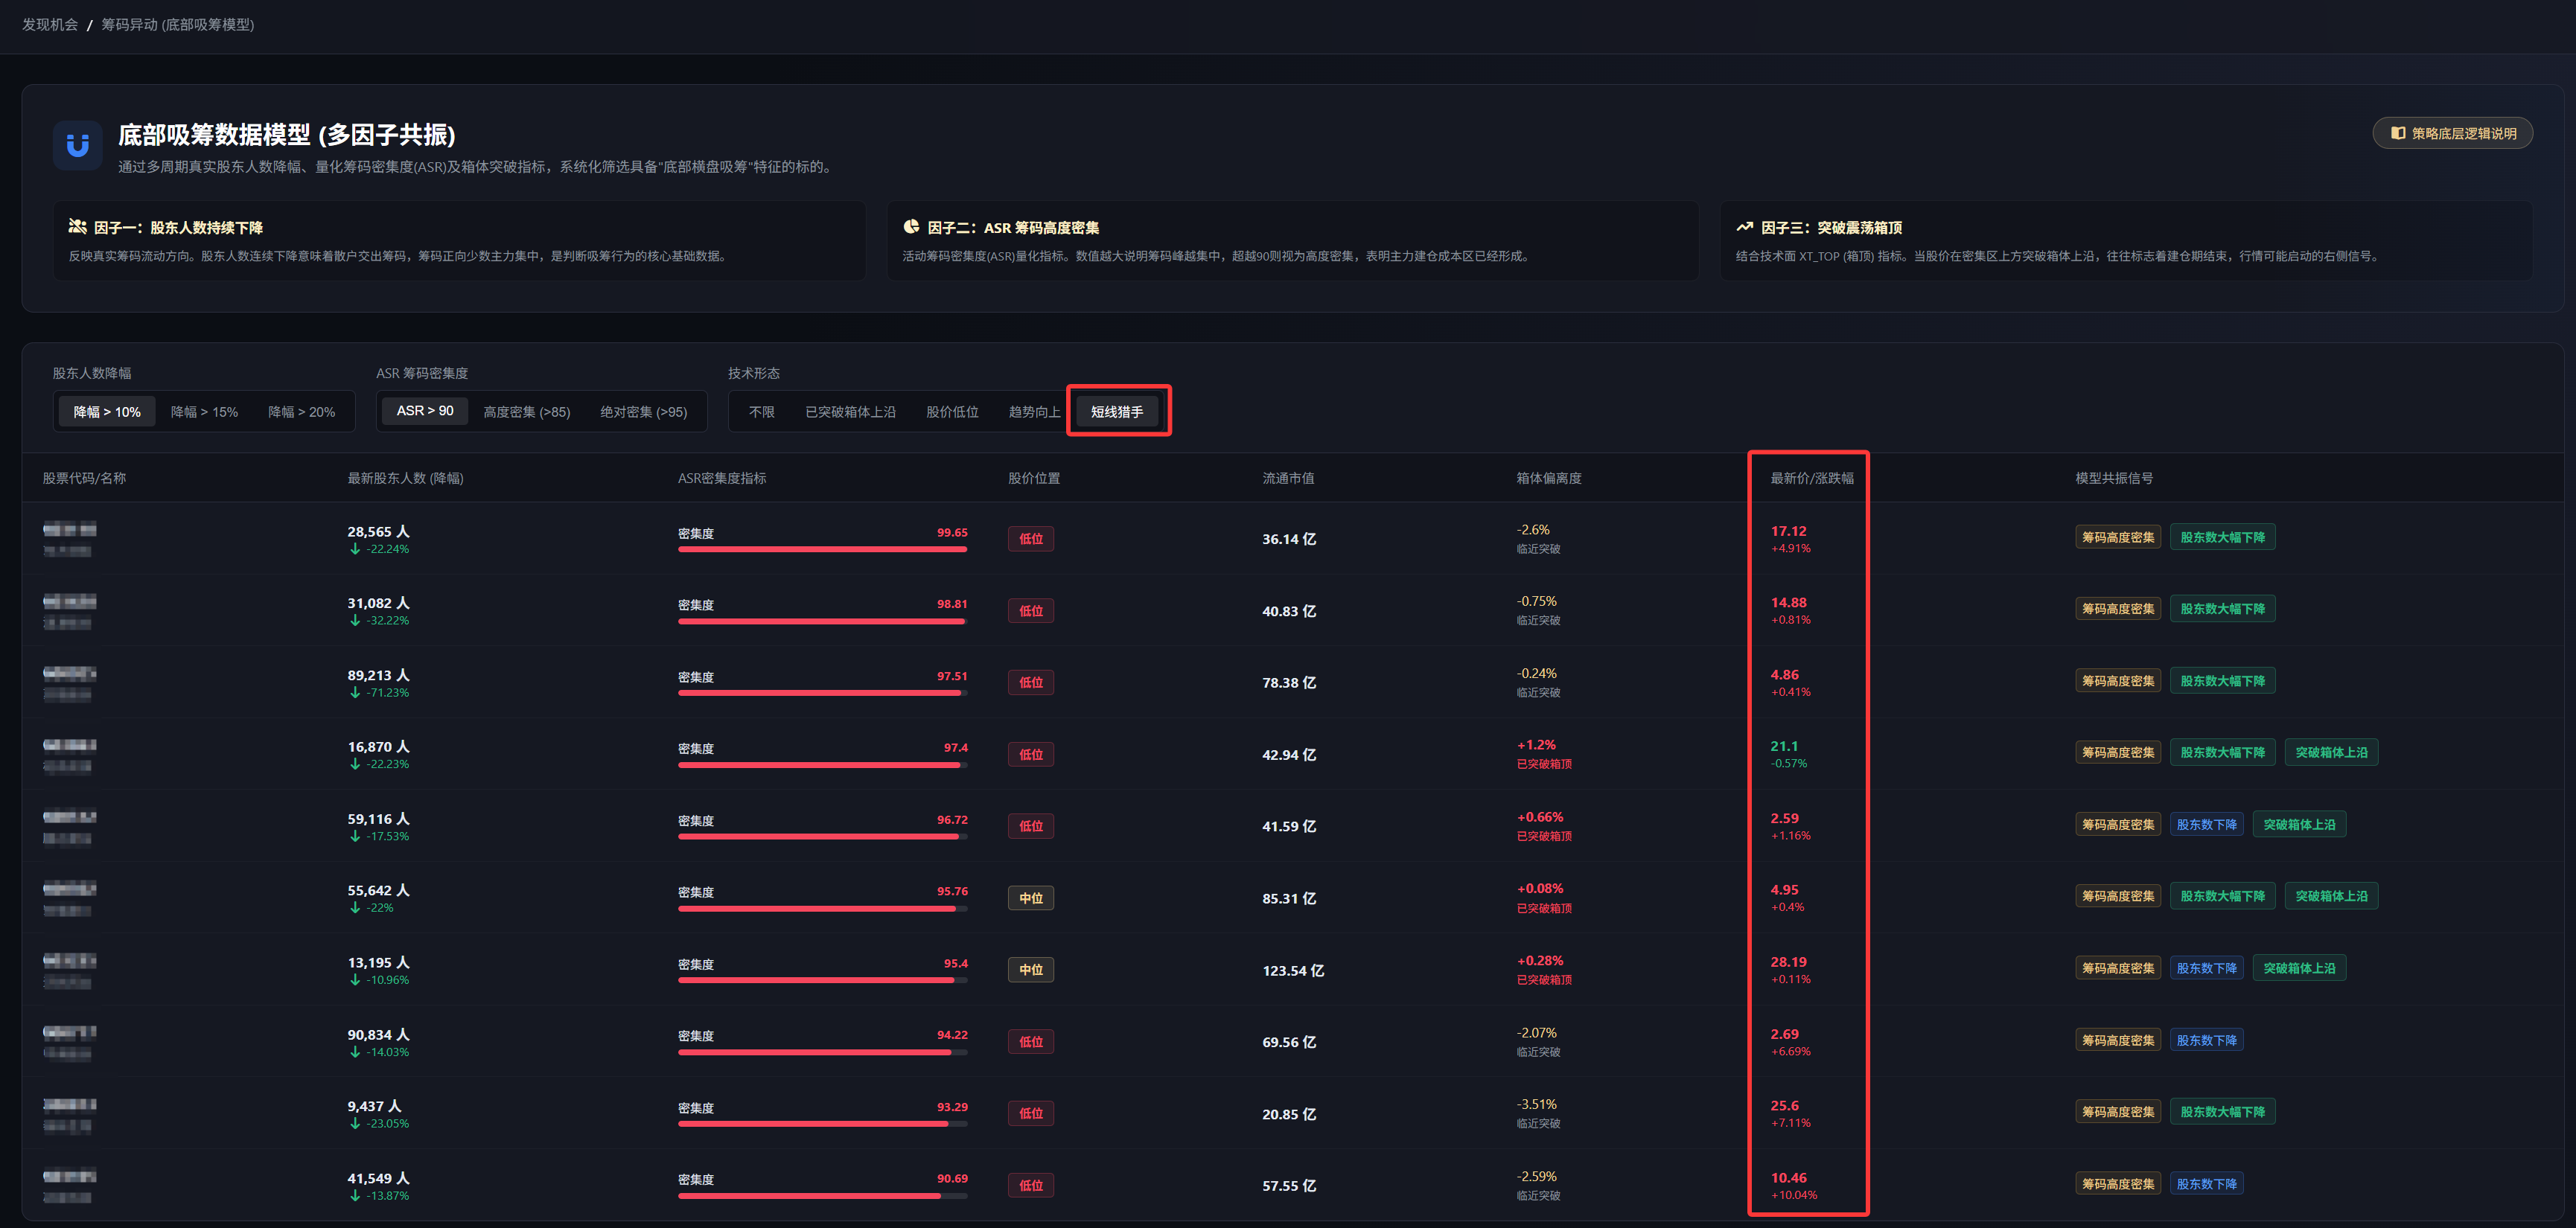Click the down arrow beside -13.87%
Viewport: 2576px width, 1228px height.
tap(355, 1196)
